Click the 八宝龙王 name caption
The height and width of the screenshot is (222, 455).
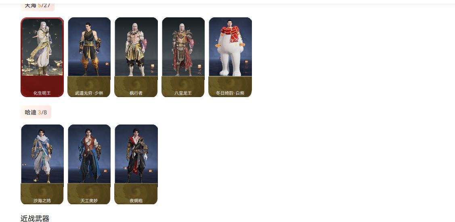[x=183, y=93]
